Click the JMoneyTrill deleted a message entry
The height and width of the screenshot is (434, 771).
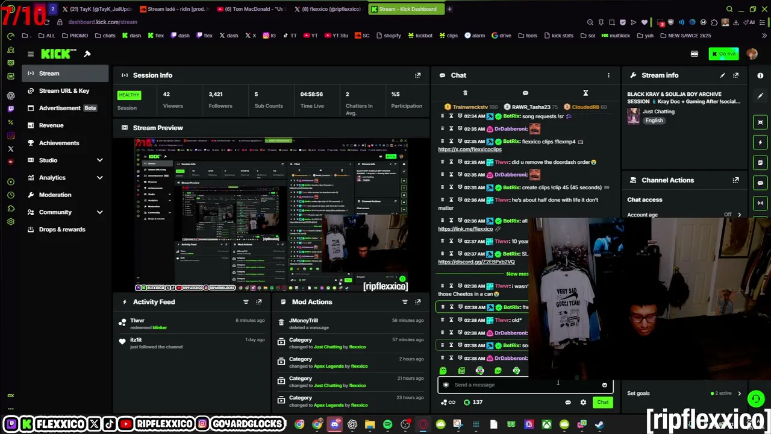(x=351, y=324)
